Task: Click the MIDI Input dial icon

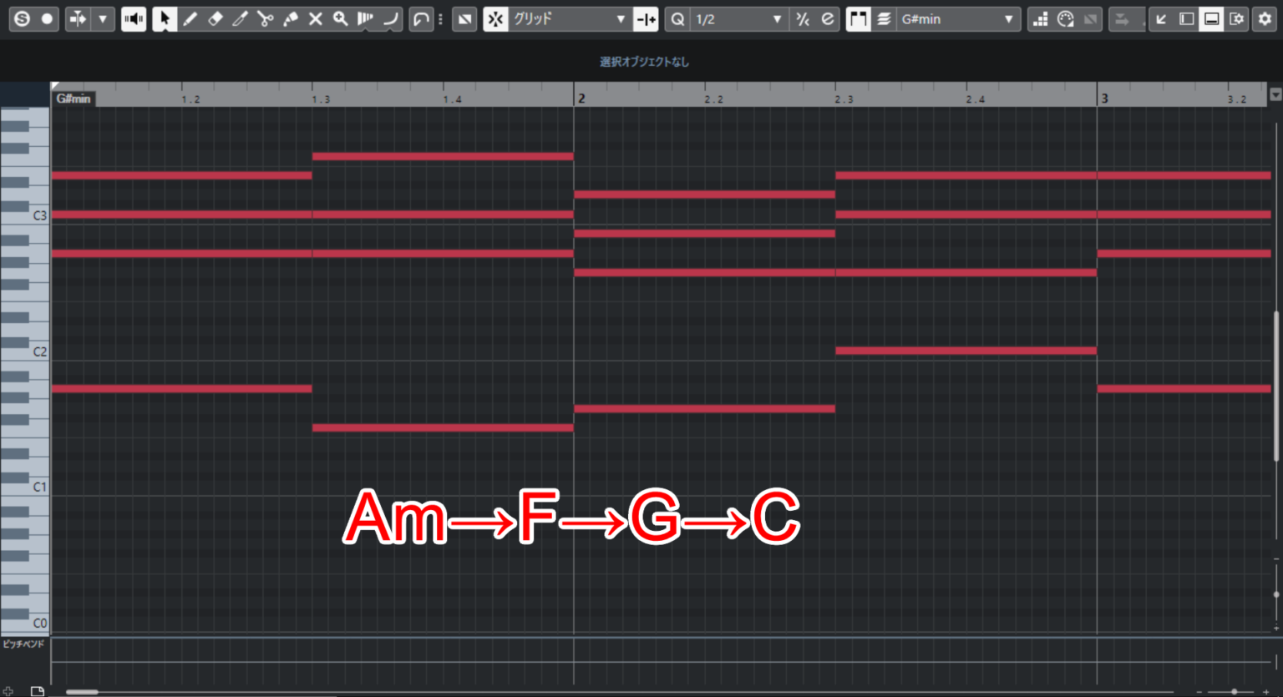Action: click(x=1065, y=18)
